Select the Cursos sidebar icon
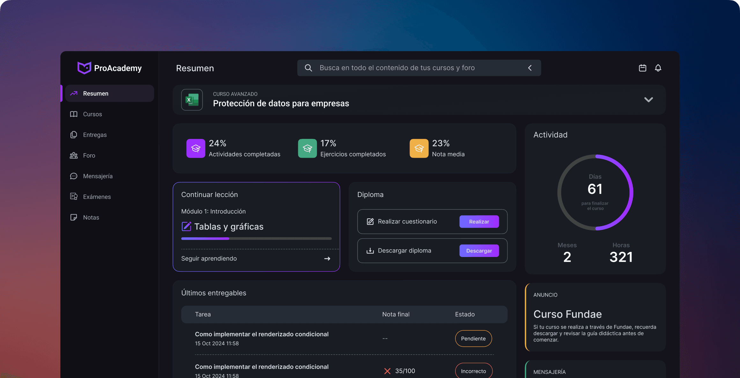 pyautogui.click(x=74, y=114)
